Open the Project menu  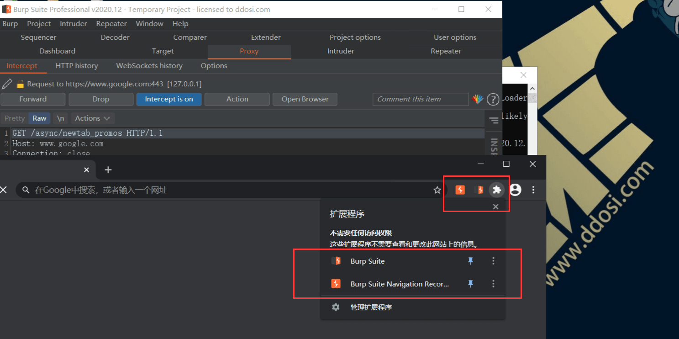(x=39, y=24)
